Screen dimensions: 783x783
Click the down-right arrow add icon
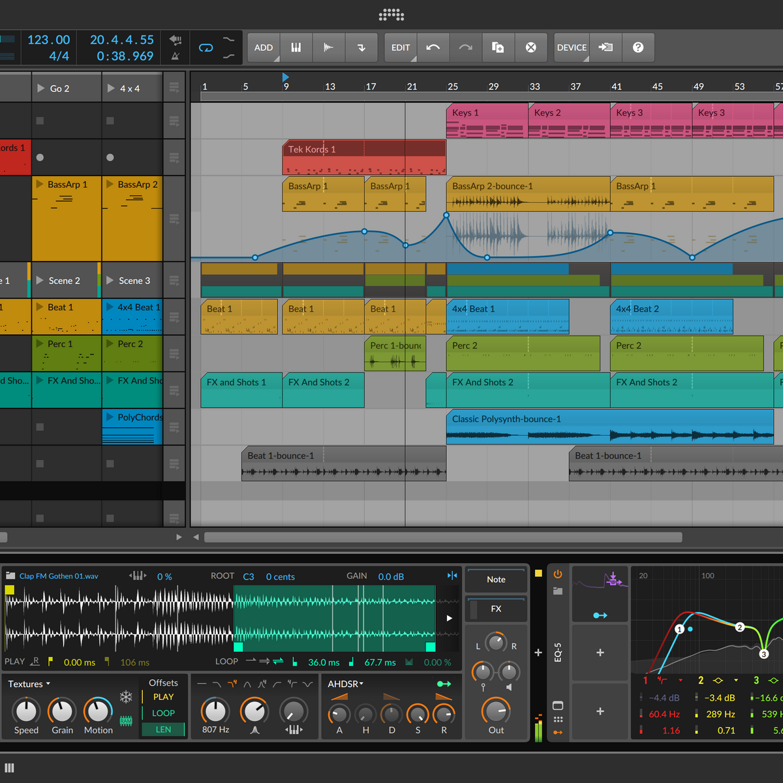(x=361, y=48)
